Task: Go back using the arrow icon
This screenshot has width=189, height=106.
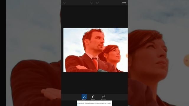Action: pyautogui.click(x=65, y=3)
